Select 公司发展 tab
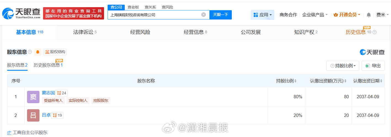The height and width of the screenshot is (137, 391). [x=251, y=32]
